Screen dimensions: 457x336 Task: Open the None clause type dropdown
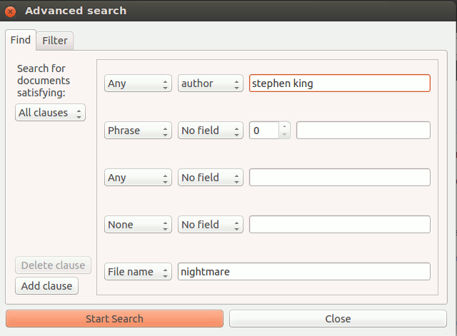coord(138,225)
